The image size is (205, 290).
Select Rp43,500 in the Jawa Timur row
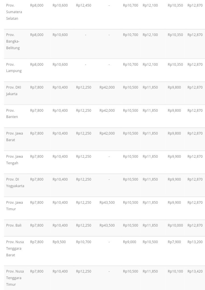tap(107, 202)
